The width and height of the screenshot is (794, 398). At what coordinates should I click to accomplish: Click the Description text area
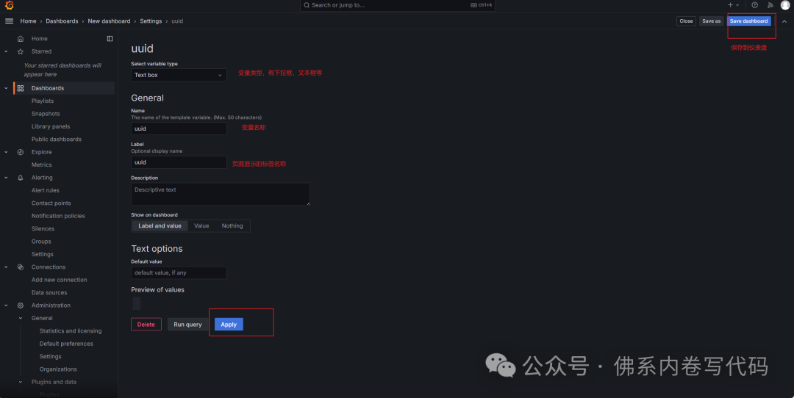[221, 194]
